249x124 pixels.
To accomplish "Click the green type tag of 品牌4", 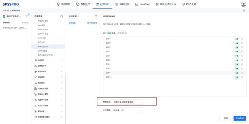I will [x=237, y=52].
